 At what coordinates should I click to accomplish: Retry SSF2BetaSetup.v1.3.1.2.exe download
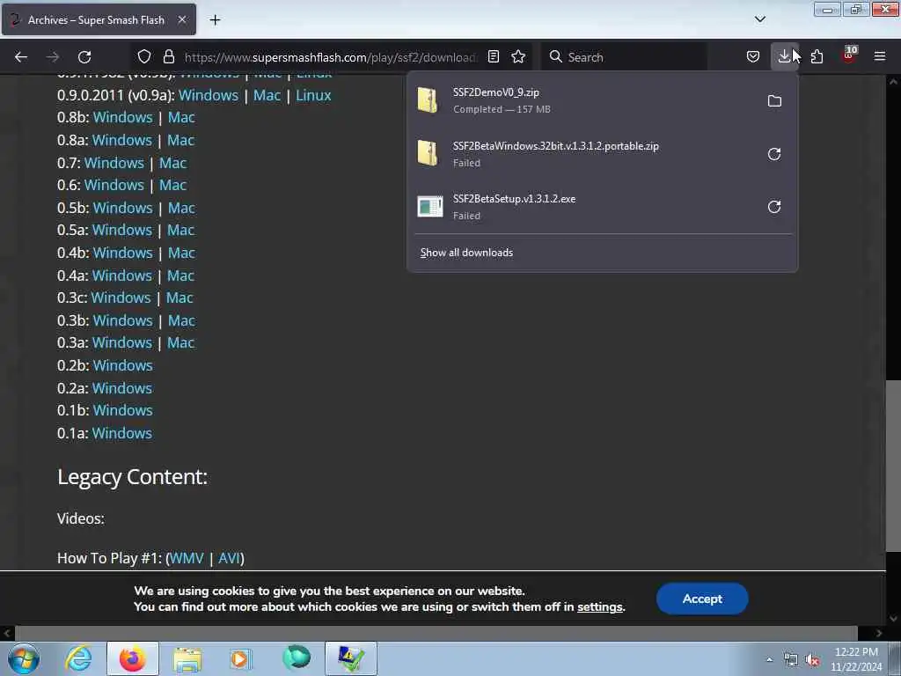(x=774, y=207)
